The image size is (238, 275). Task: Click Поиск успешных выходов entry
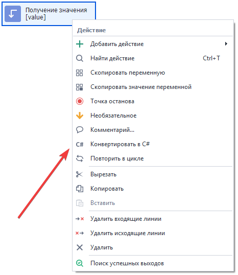(x=153, y=263)
